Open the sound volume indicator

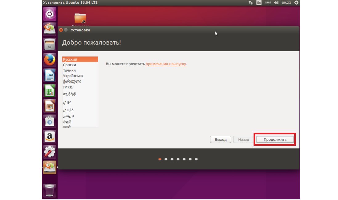click(276, 2)
